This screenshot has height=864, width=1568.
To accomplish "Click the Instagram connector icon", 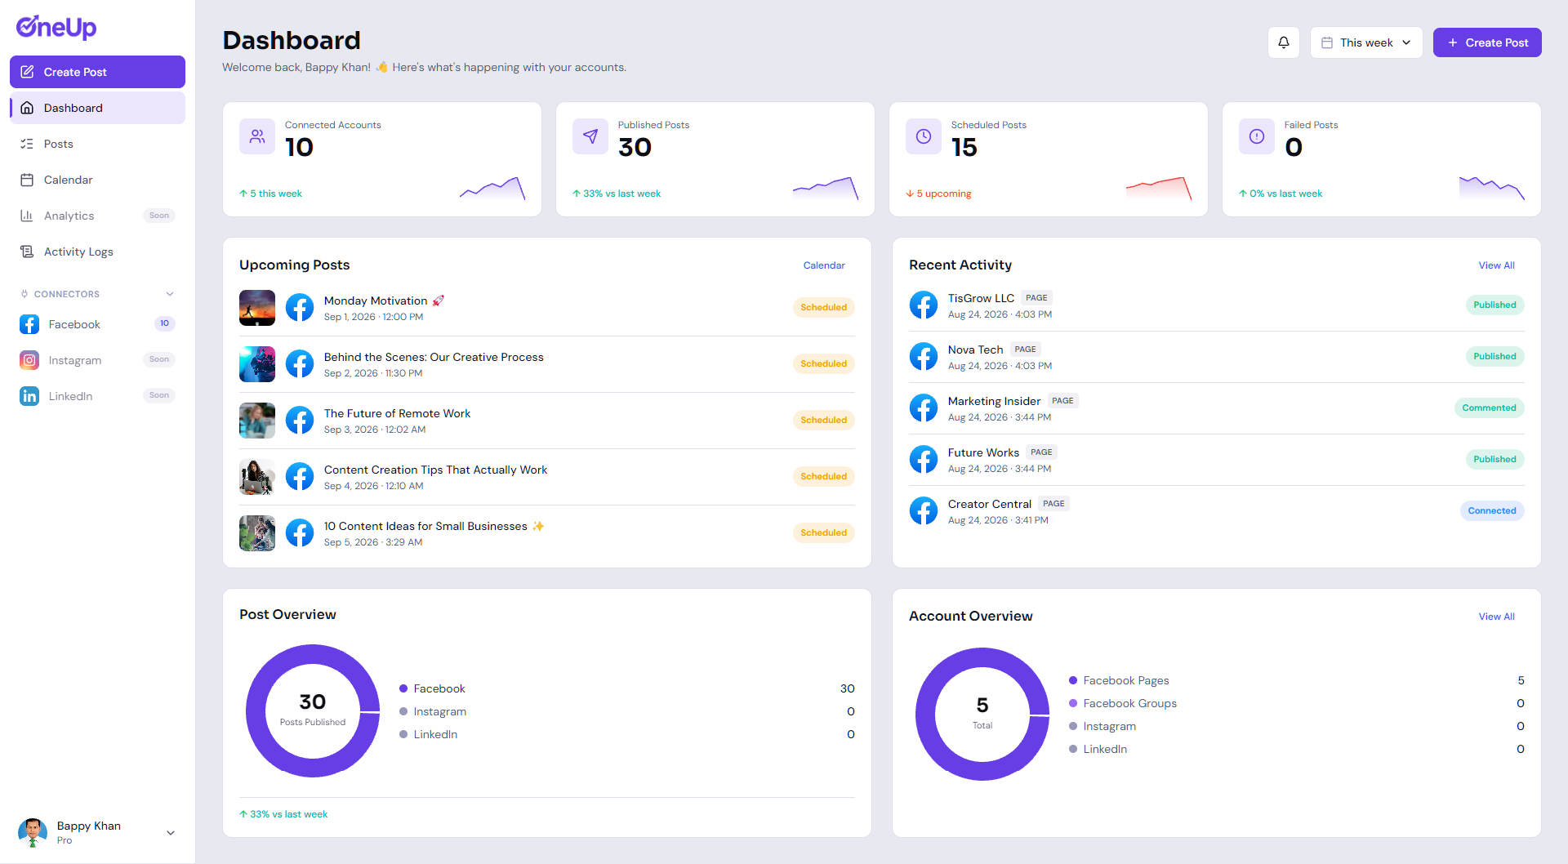I will click(x=29, y=360).
